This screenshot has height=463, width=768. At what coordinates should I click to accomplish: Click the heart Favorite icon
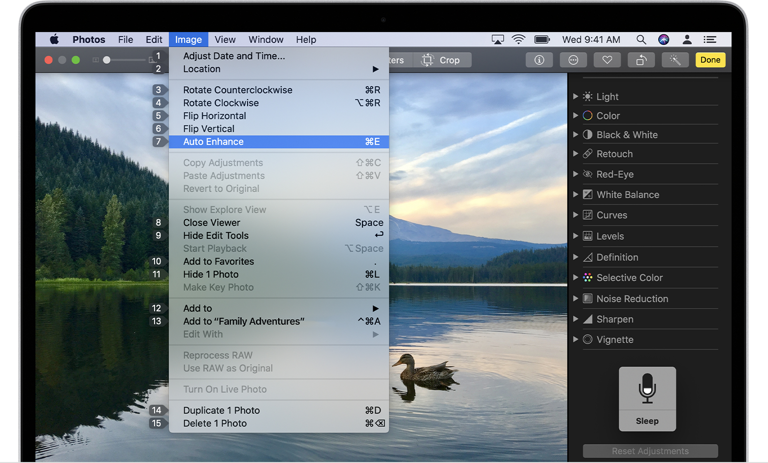tap(607, 60)
